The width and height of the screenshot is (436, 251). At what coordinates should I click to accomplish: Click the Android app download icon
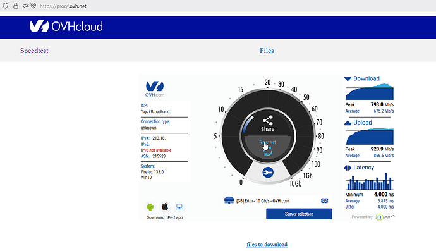pyautogui.click(x=150, y=207)
